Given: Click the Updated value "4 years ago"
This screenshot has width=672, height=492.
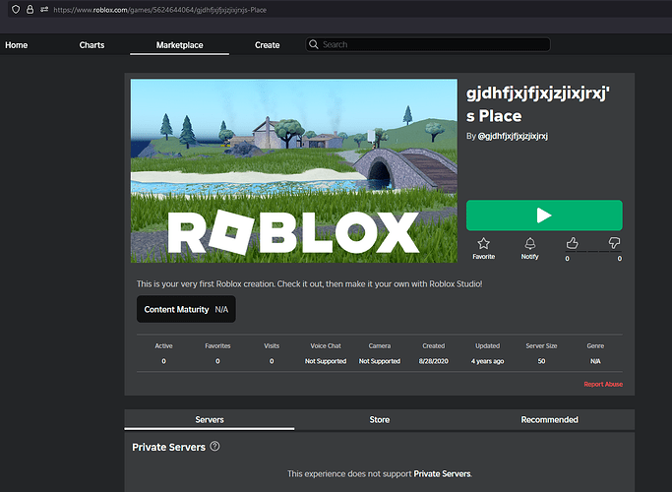Looking at the screenshot, I should click(x=488, y=361).
